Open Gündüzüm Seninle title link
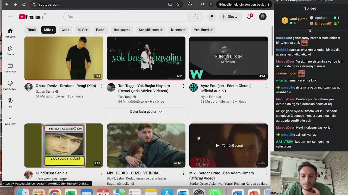 tap(52, 173)
